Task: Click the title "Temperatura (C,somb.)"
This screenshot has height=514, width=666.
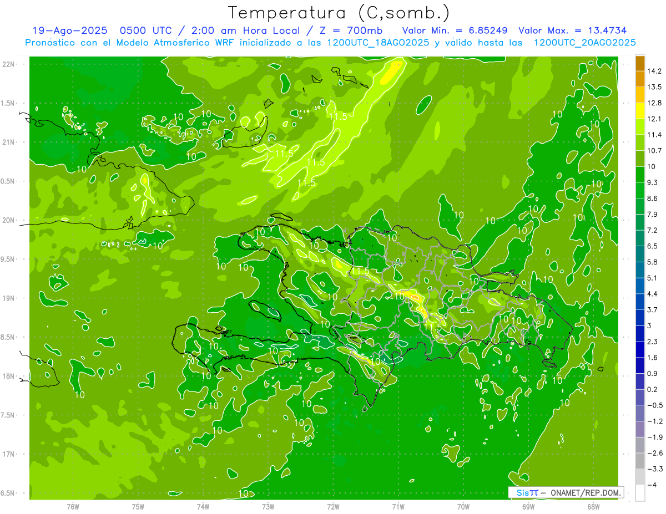Action: 339,13
